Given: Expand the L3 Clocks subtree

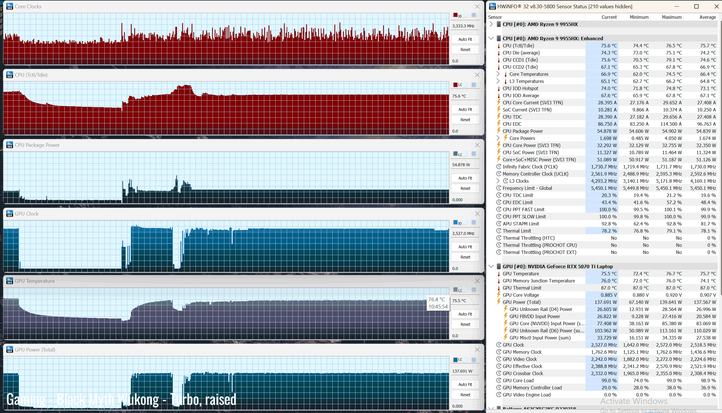Looking at the screenshot, I should [x=498, y=181].
